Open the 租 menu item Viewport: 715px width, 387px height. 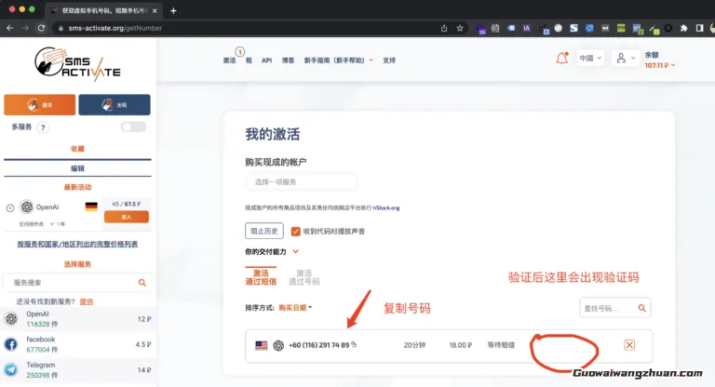249,60
